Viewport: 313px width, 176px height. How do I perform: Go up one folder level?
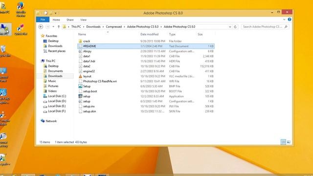[x=59, y=27]
